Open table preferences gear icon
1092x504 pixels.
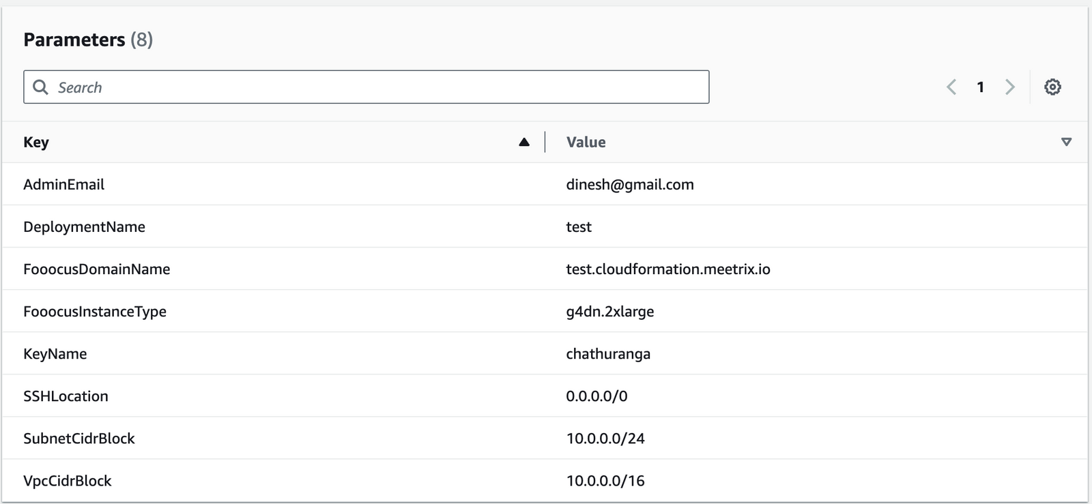tap(1052, 87)
